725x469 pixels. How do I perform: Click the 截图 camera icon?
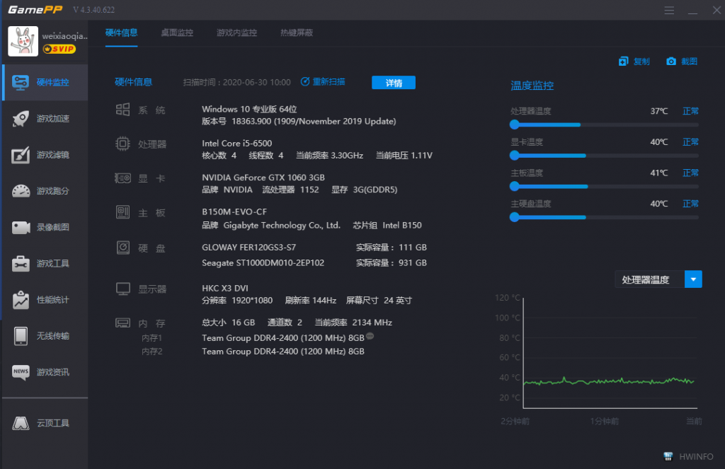(x=671, y=62)
